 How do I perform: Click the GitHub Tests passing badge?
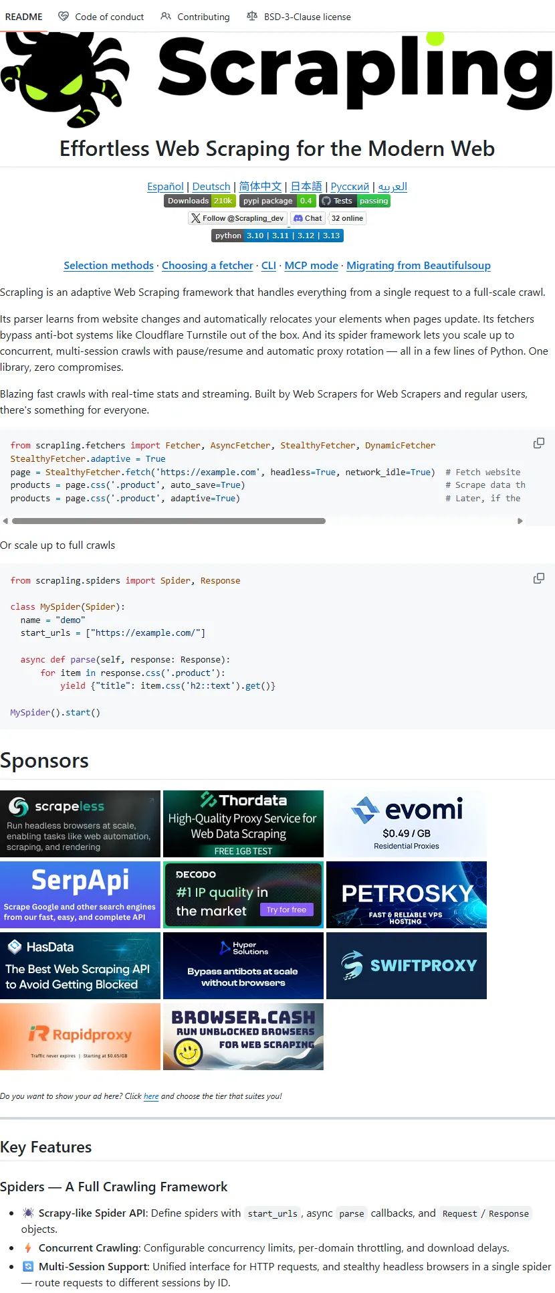(x=354, y=201)
